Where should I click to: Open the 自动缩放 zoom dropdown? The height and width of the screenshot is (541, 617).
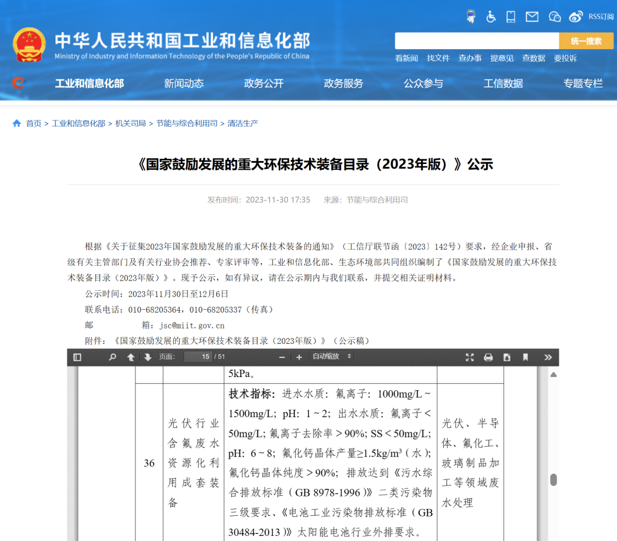[x=331, y=356]
